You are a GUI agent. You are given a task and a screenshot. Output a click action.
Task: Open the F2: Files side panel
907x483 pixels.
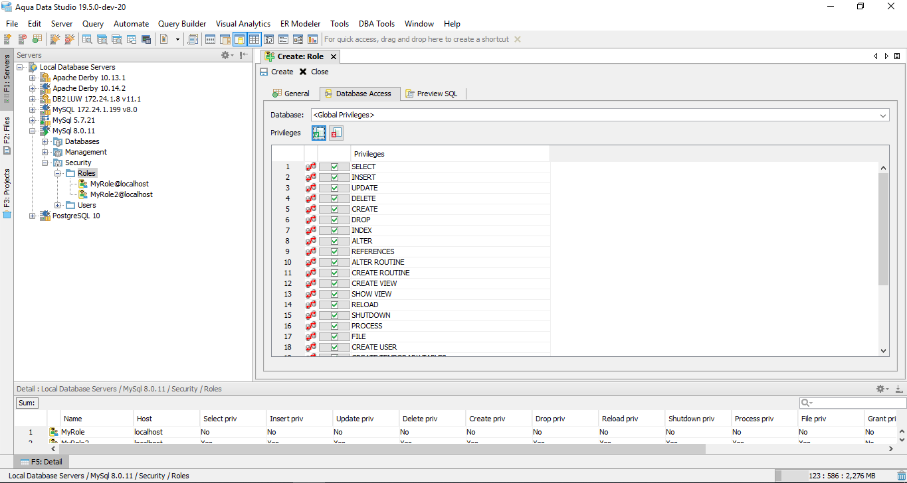pos(7,135)
